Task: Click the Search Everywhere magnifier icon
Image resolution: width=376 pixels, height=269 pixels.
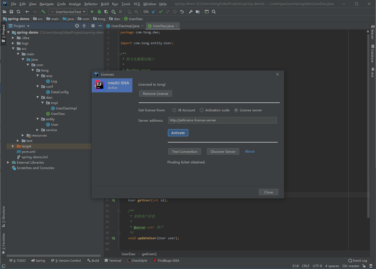Action: click(214, 12)
